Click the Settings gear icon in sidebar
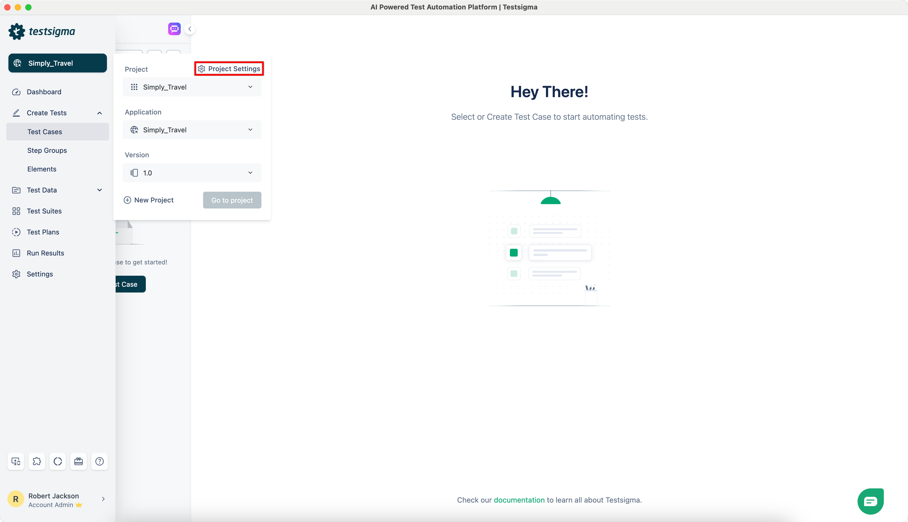The height and width of the screenshot is (522, 908). pos(16,274)
